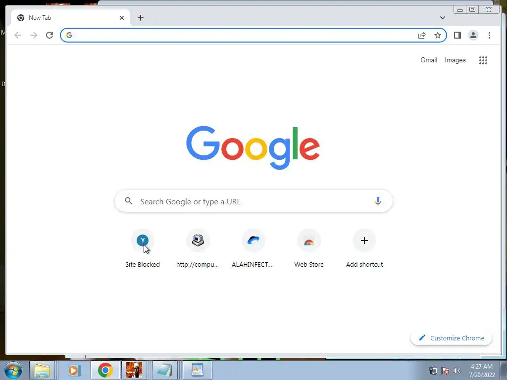
Task: Go back to previous page
Action: [18, 35]
